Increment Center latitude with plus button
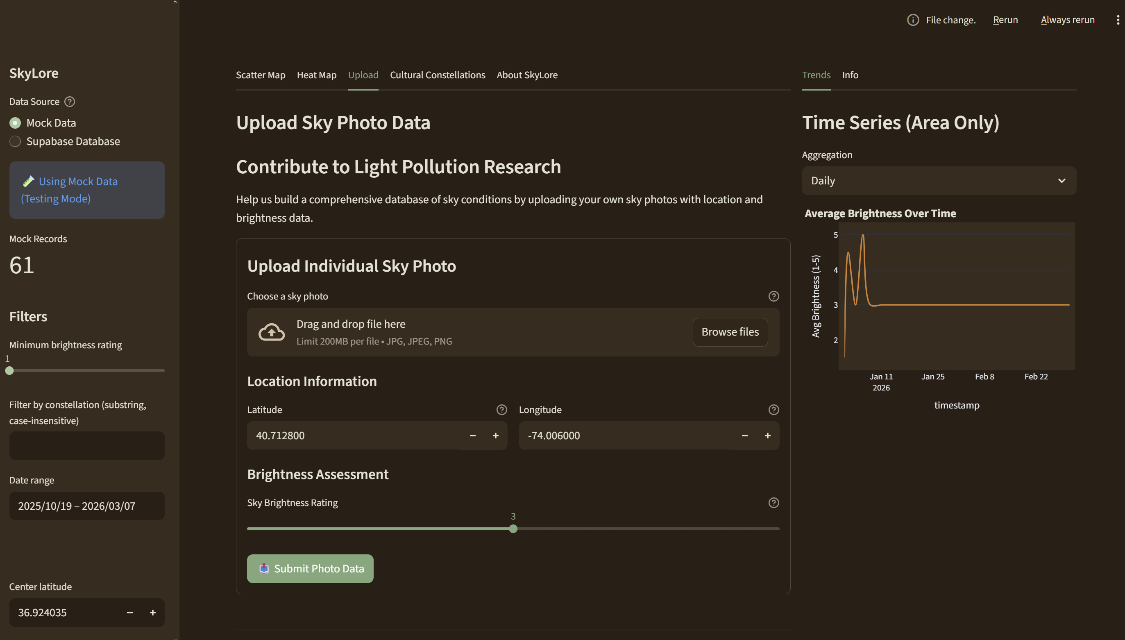The width and height of the screenshot is (1125, 640). (152, 612)
